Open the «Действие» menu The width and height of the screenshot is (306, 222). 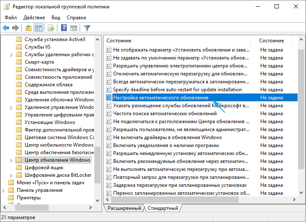[34, 18]
